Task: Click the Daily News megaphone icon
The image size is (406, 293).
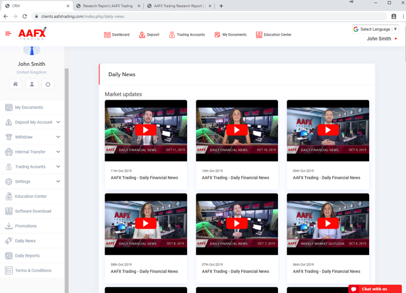Action: [x=9, y=241]
